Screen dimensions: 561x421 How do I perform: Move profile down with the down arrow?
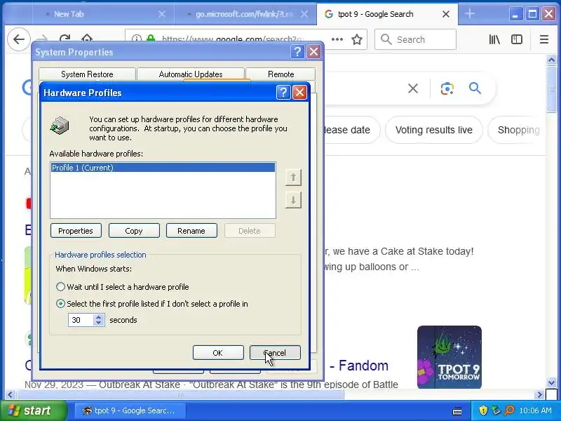(293, 200)
